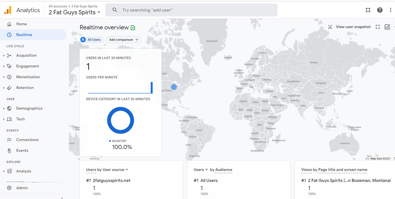The width and height of the screenshot is (395, 199).
Task: Click the edit comparisons chart-pencil icon
Action: point(387,27)
